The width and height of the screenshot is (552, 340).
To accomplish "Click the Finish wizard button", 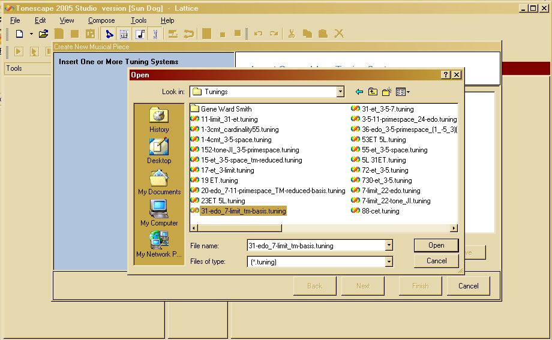I will 421,286.
